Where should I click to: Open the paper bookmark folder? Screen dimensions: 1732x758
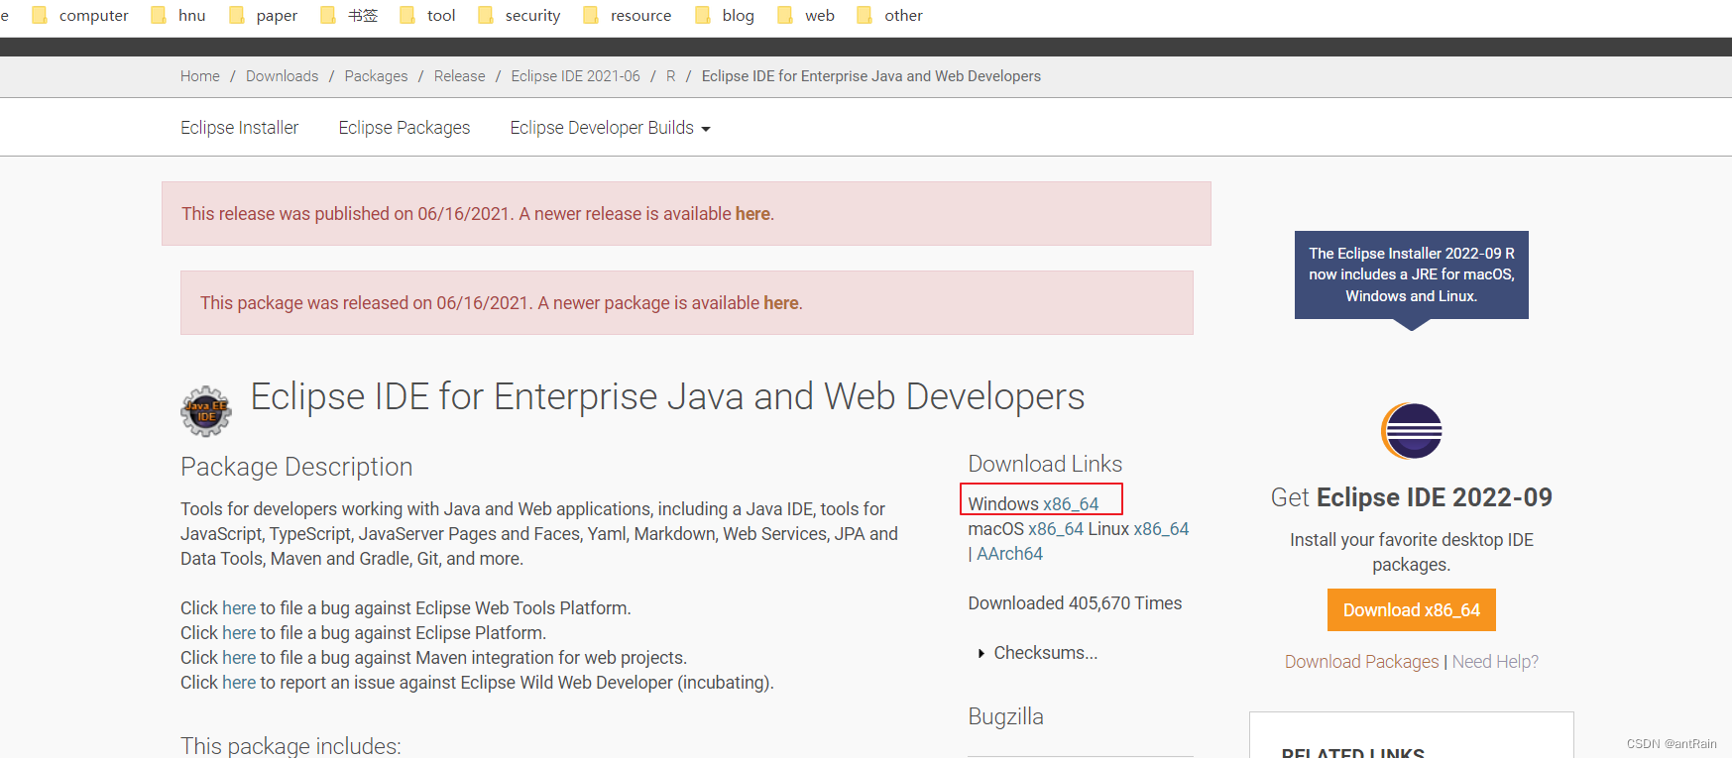(x=263, y=15)
